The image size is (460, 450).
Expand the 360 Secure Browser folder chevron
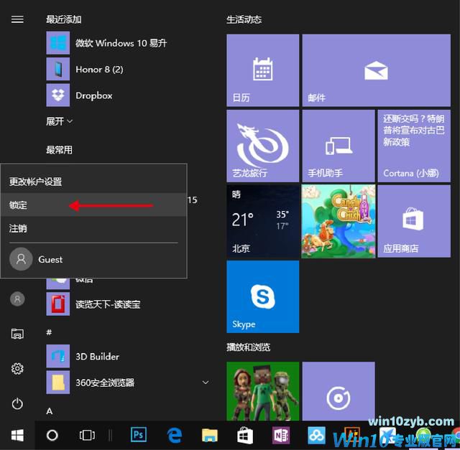(x=206, y=383)
